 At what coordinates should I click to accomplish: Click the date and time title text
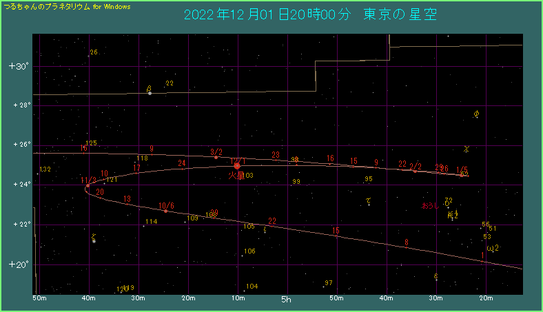pos(310,14)
